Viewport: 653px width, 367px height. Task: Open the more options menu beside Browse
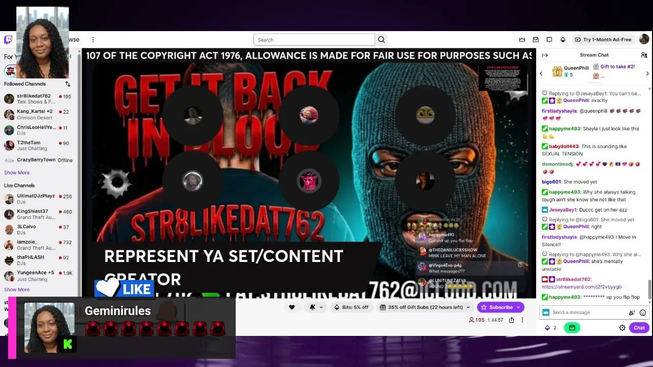click(93, 40)
